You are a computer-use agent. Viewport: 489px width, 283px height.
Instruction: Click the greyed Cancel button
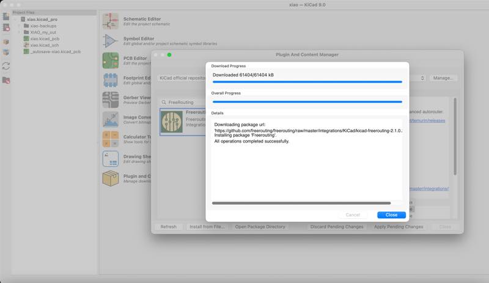click(x=353, y=215)
